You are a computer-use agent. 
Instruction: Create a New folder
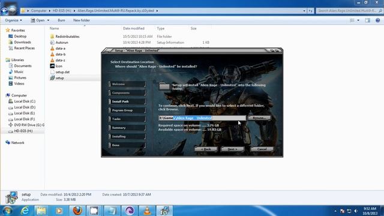click(82, 20)
